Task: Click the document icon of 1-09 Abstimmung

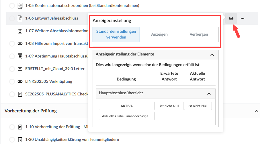Action: [20, 56]
